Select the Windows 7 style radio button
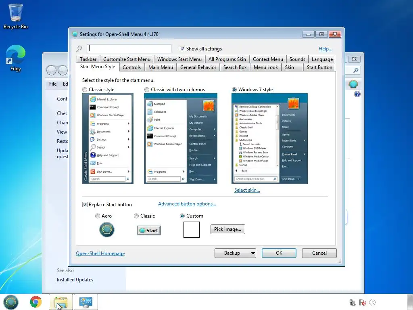 tap(234, 90)
